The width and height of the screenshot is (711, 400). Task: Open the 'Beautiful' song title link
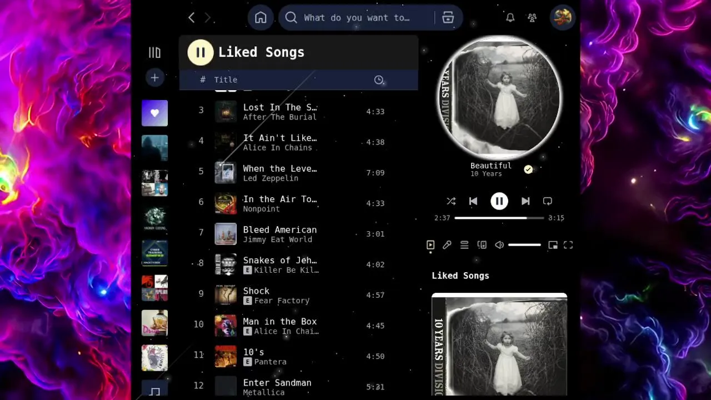(x=491, y=166)
